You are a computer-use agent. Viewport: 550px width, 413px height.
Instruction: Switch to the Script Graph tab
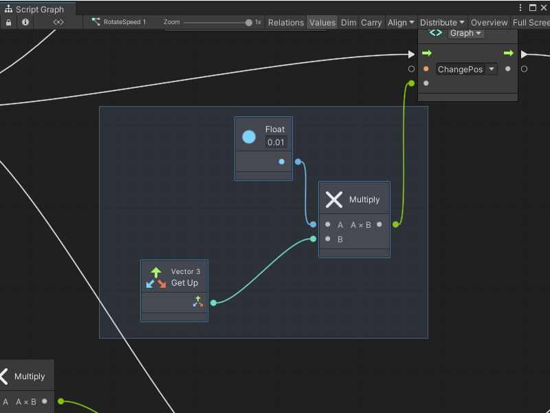(38, 10)
